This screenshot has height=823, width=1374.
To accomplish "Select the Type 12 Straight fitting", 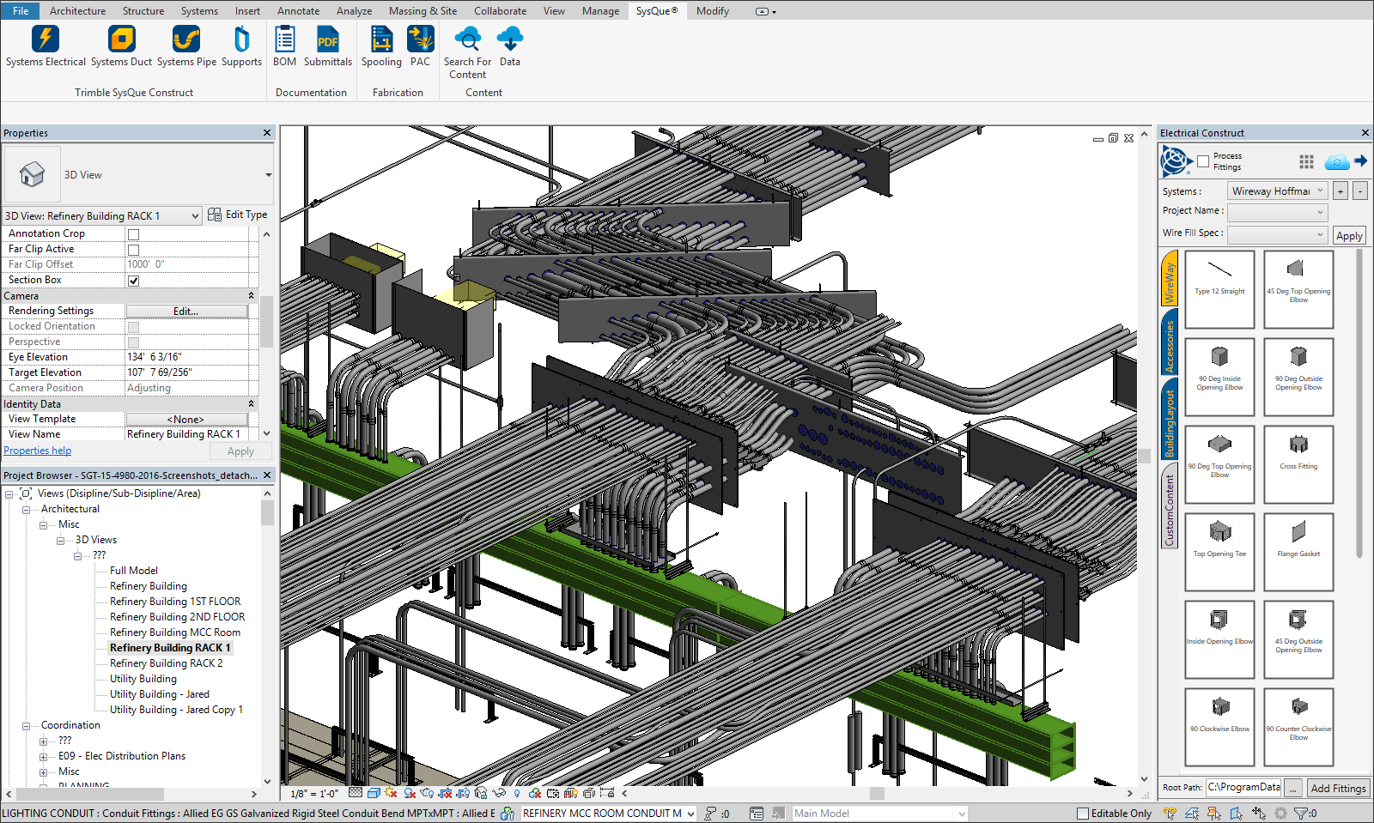I will point(1219,289).
